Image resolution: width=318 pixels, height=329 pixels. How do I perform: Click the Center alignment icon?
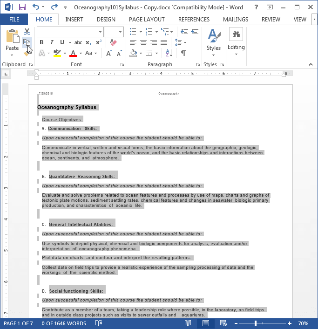tap(143, 42)
